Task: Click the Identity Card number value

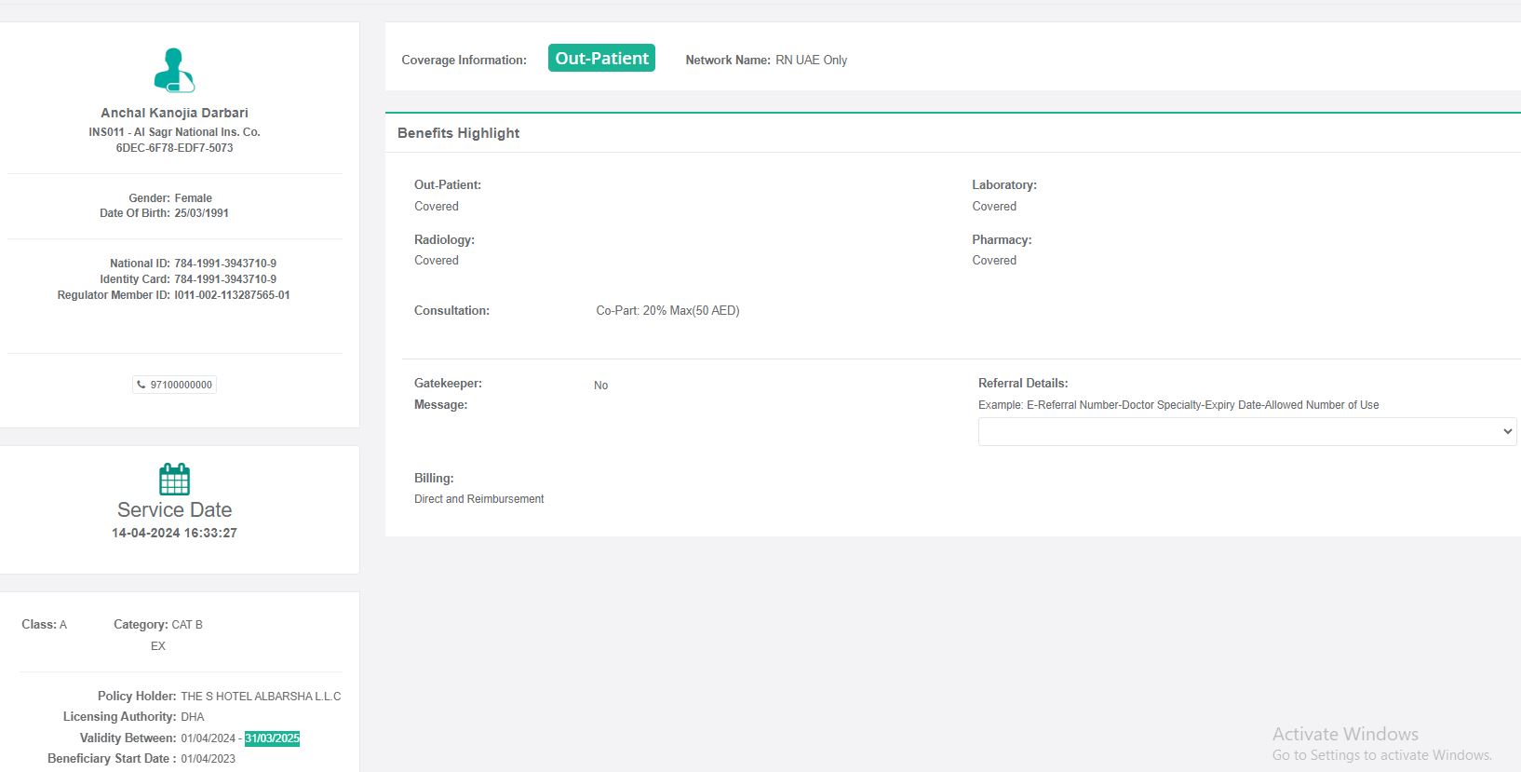Action: (x=225, y=279)
